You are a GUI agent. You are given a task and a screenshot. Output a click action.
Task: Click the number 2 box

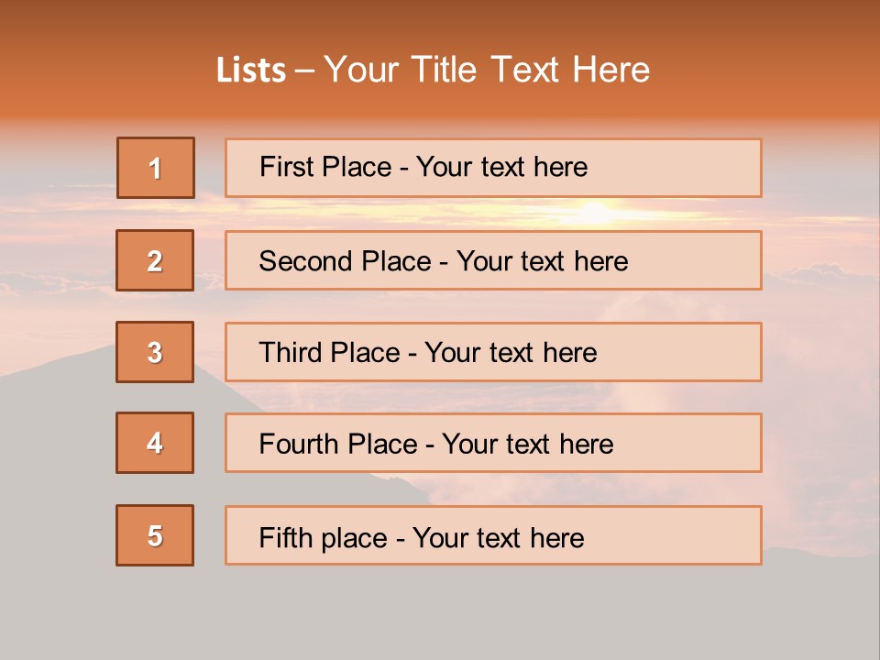click(155, 260)
